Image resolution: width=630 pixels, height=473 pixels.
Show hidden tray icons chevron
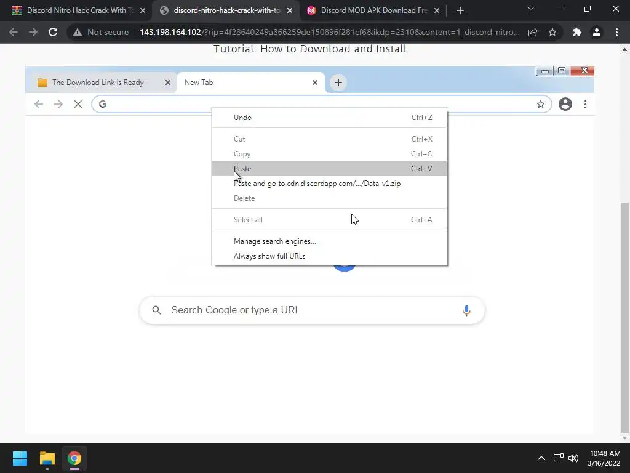click(x=541, y=458)
